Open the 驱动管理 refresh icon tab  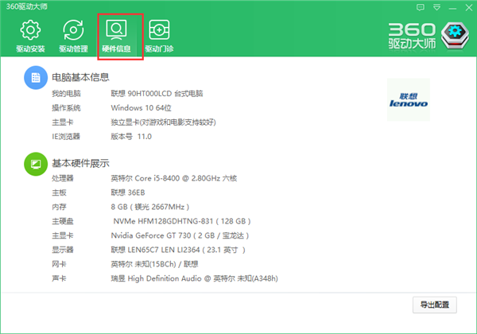point(73,36)
